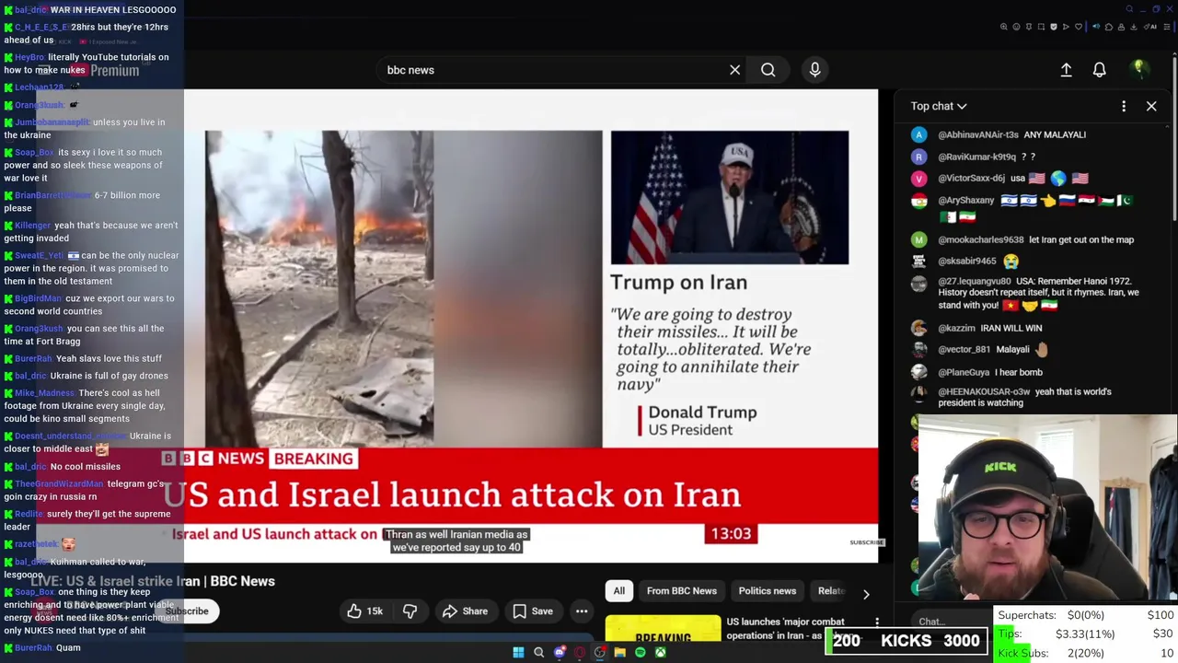Show more filter chips with right arrow
Image resolution: width=1178 pixels, height=663 pixels.
(x=865, y=594)
